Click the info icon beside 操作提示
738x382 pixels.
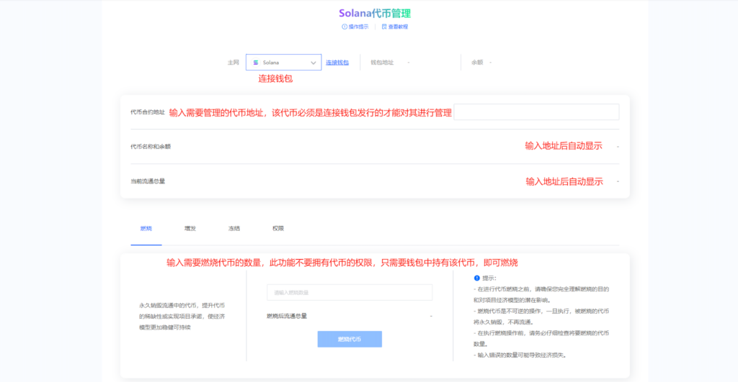coord(344,27)
